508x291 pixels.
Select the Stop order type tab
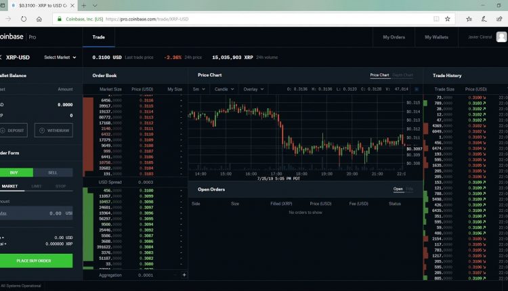point(60,186)
